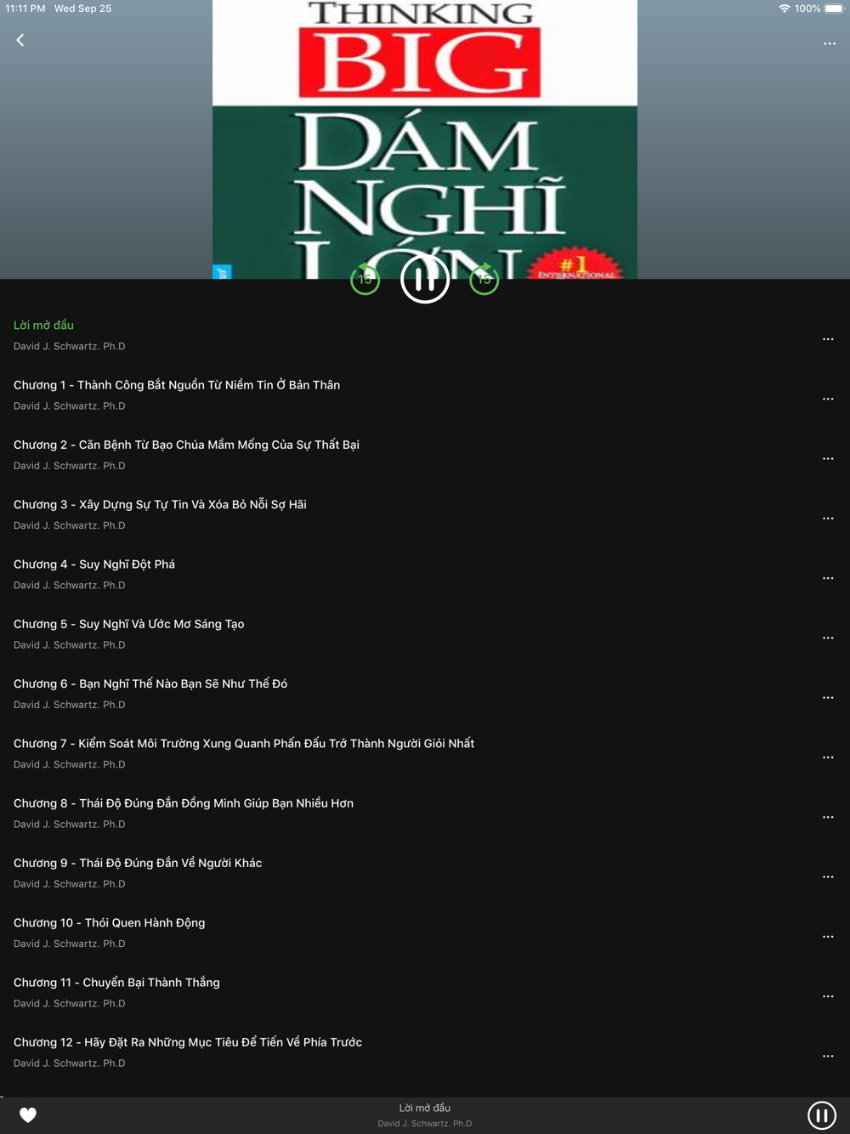Viewport: 850px width, 1134px height.
Task: Play Chương 12 - Hãy Đặt Ra Những Mục Tiêu
Action: [x=188, y=1042]
